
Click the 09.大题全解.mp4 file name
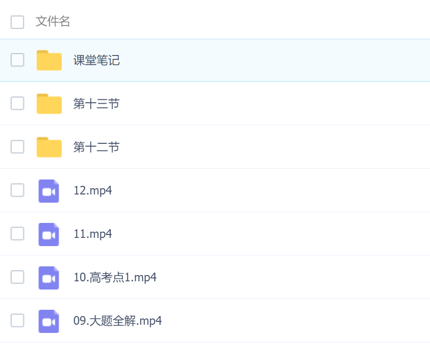[x=117, y=321]
